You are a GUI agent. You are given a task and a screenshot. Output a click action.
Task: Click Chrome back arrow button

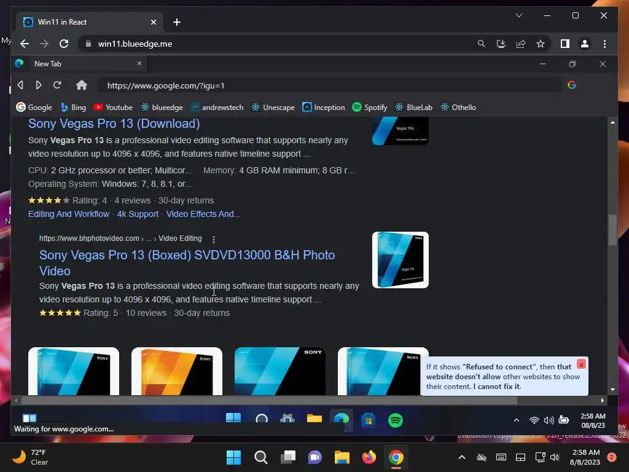pos(25,44)
